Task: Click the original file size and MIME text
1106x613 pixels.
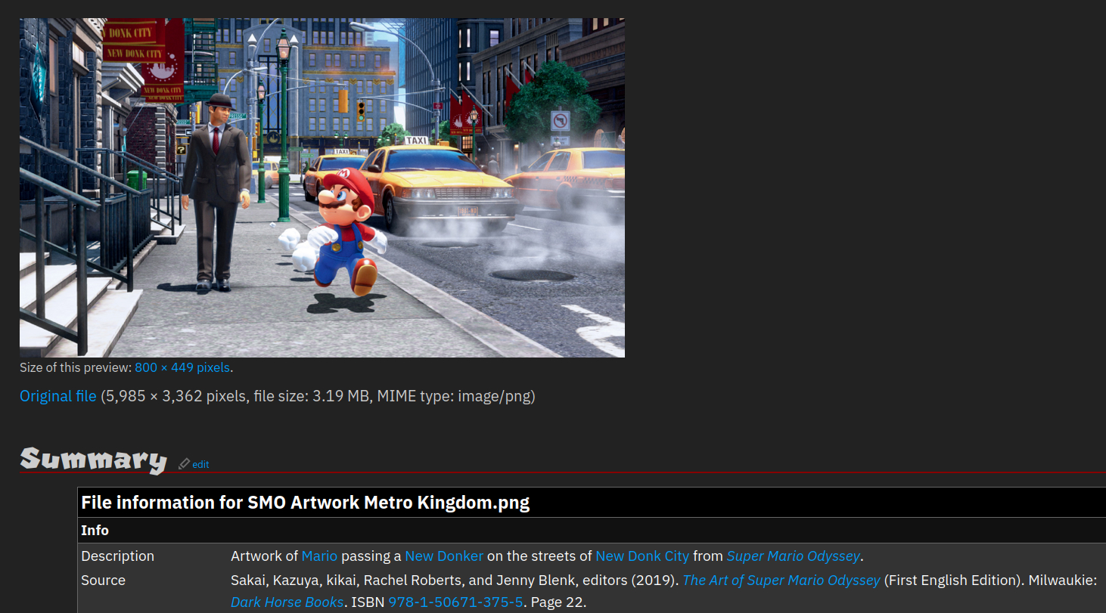Action: 318,396
